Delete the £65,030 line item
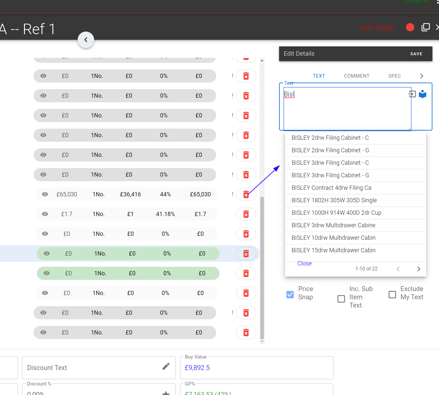This screenshot has height=395, width=439. (x=246, y=194)
